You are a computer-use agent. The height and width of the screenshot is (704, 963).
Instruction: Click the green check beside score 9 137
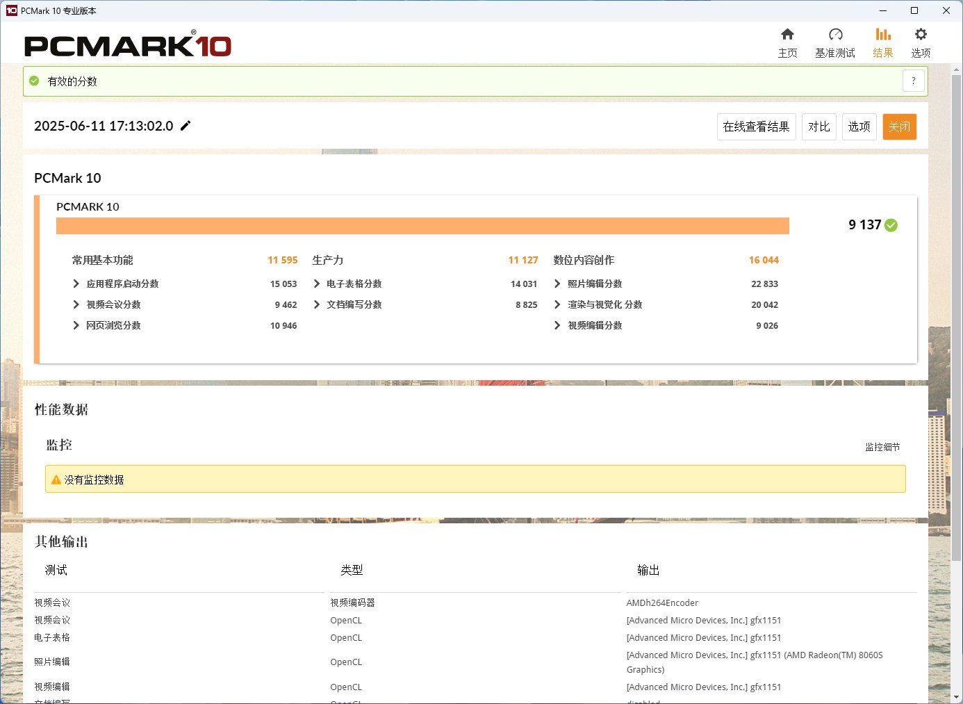coord(891,225)
